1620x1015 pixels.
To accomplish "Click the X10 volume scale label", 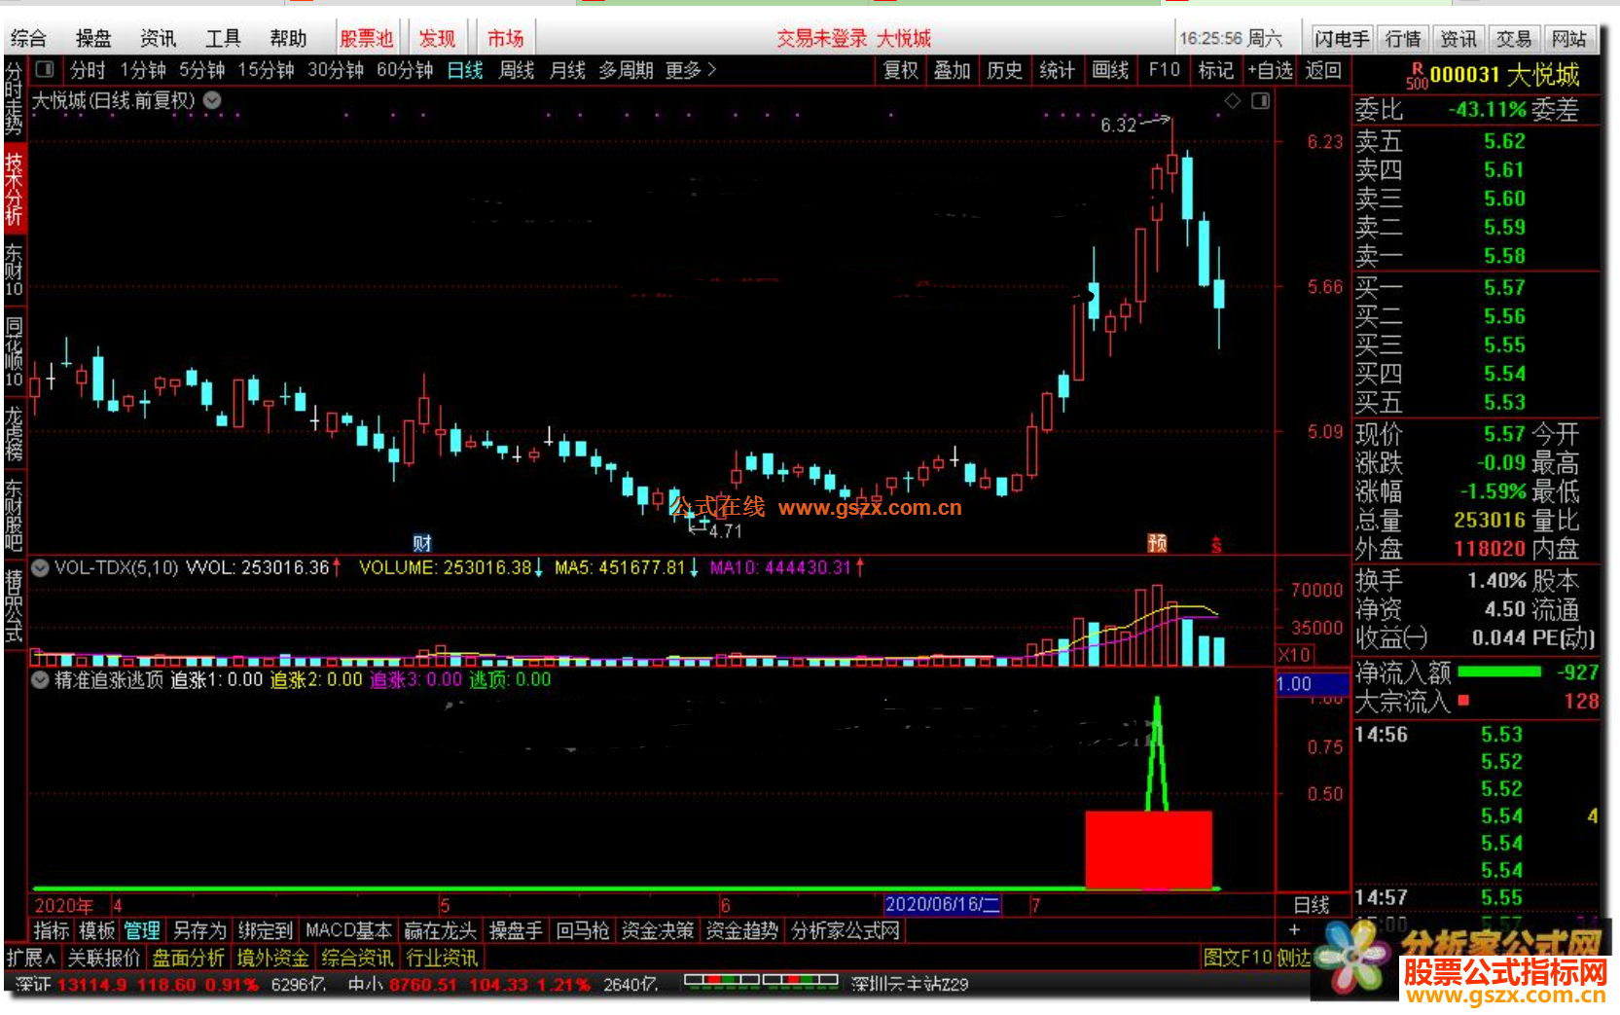I will tap(1294, 655).
